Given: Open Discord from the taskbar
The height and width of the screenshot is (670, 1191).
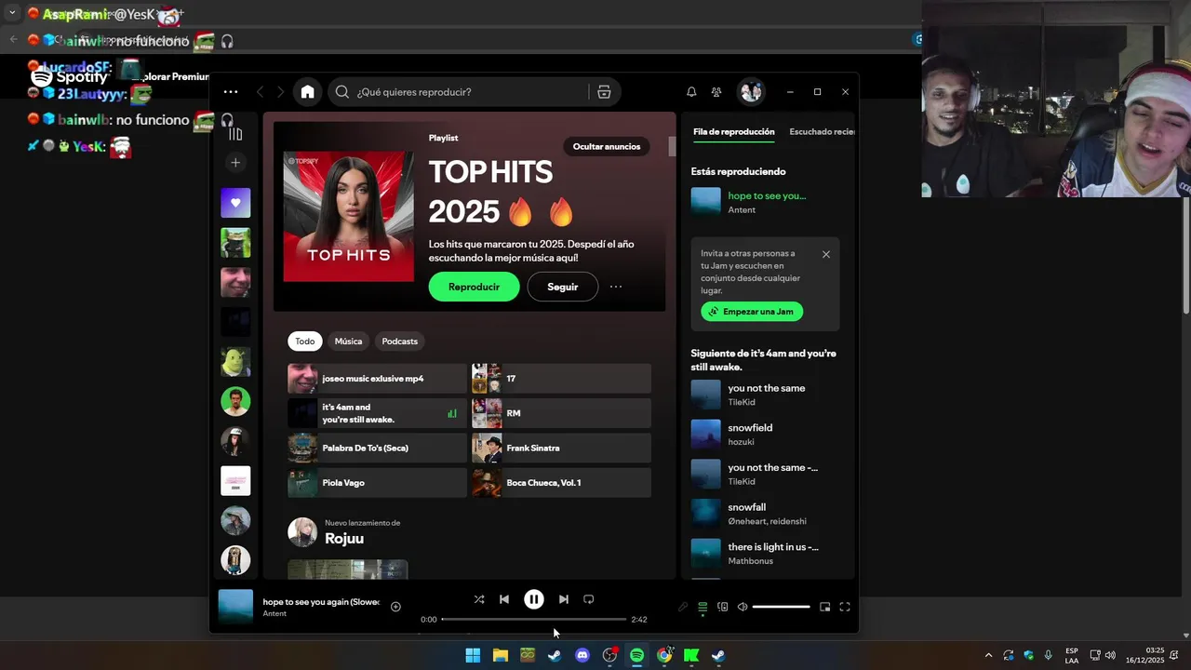Looking at the screenshot, I should (582, 655).
